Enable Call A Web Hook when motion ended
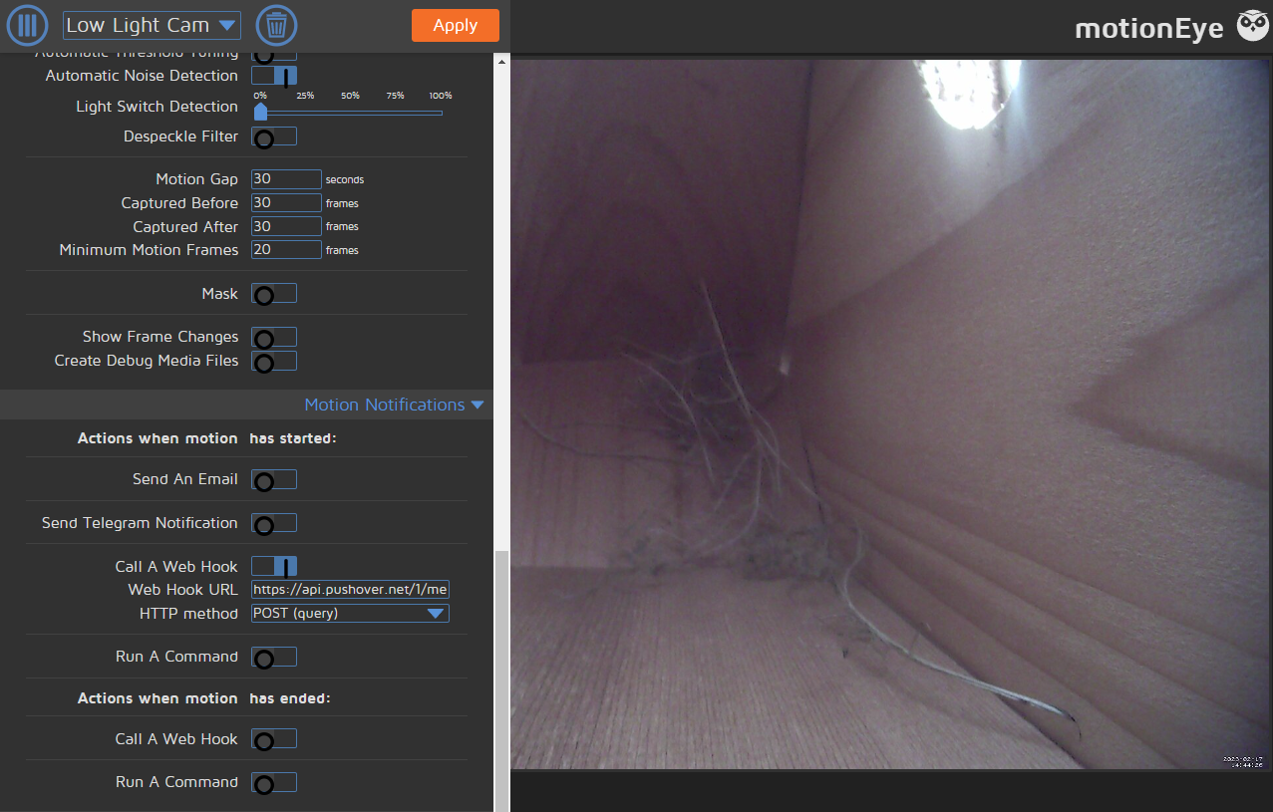 [274, 739]
